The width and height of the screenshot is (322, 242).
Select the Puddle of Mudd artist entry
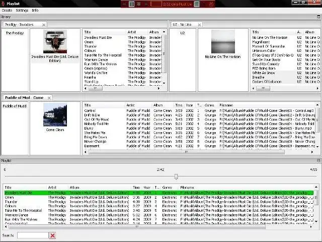[15, 106]
